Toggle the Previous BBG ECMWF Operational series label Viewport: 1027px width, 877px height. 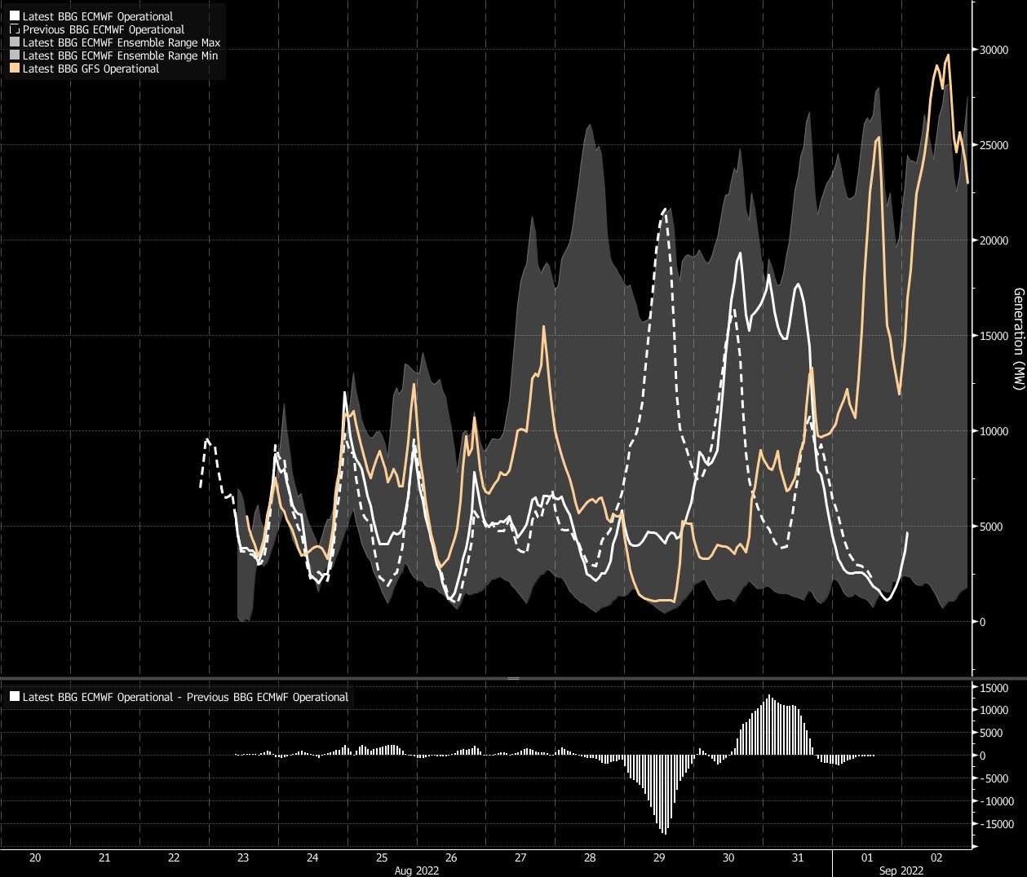(104, 29)
